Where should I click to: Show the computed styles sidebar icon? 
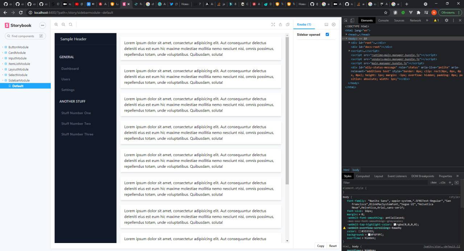tap(457, 183)
